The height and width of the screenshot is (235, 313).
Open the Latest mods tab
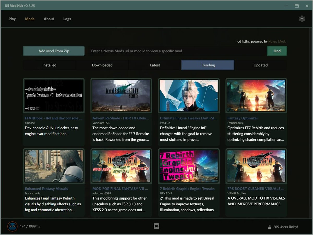(x=155, y=65)
